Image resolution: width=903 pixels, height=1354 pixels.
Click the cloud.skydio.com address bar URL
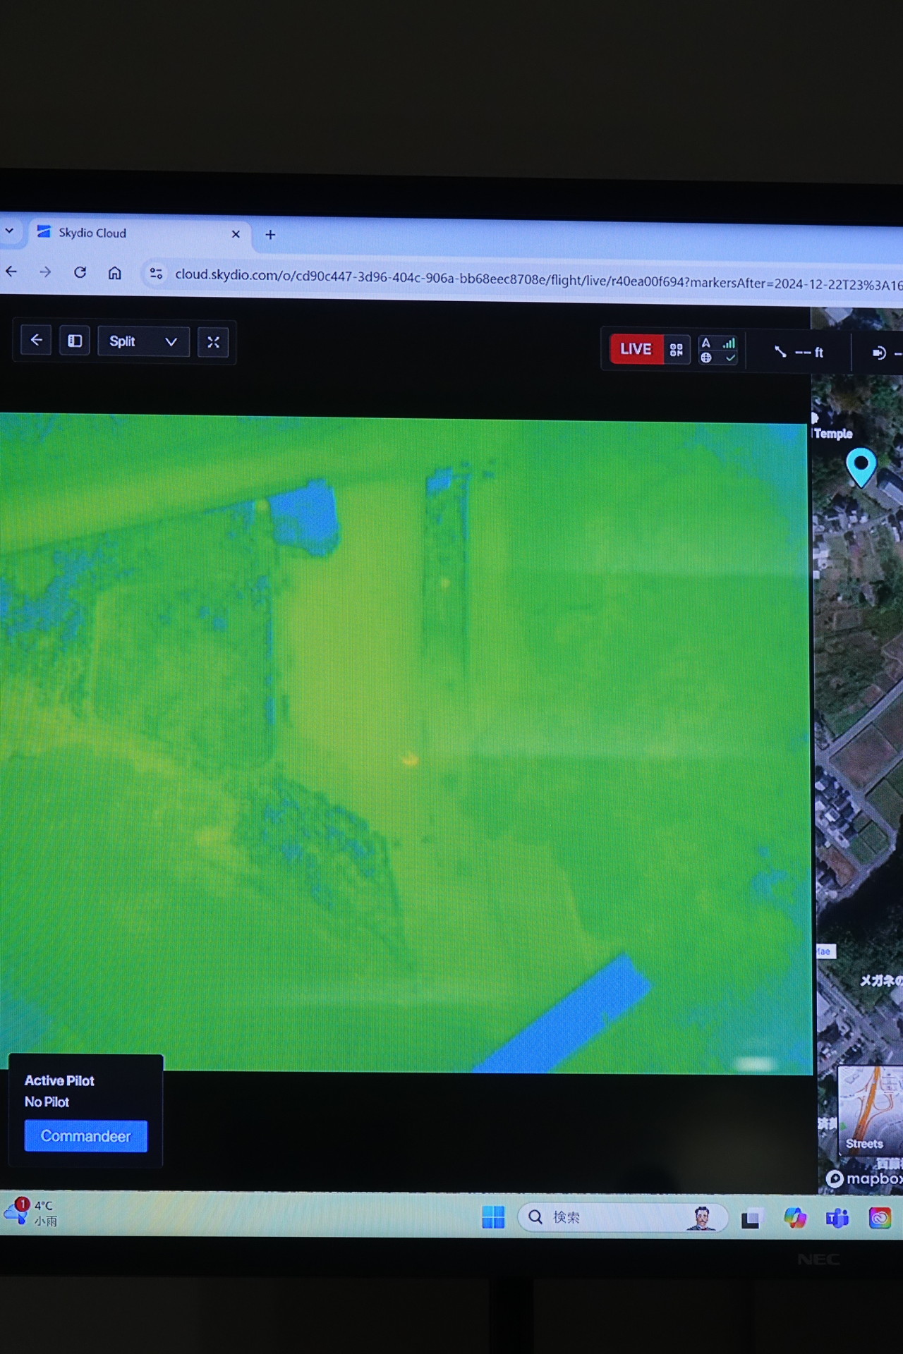[538, 279]
